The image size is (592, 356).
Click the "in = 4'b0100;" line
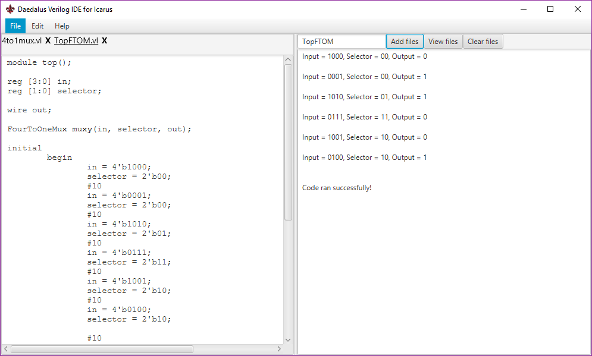[x=119, y=310]
